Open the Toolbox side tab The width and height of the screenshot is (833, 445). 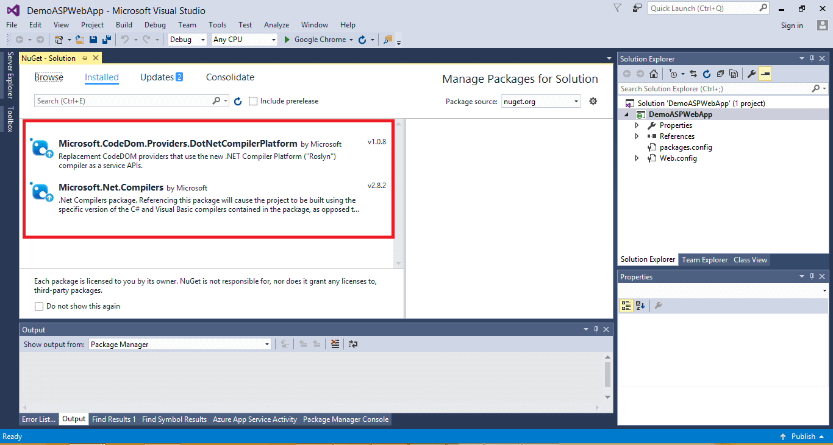pos(9,119)
